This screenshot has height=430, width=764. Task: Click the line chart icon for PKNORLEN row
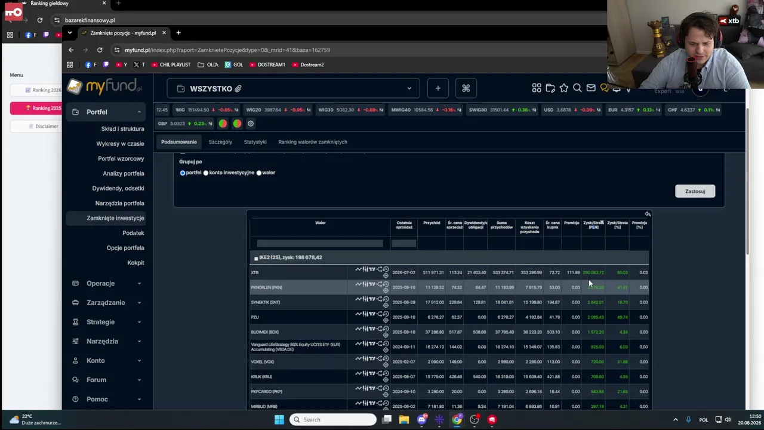(359, 285)
